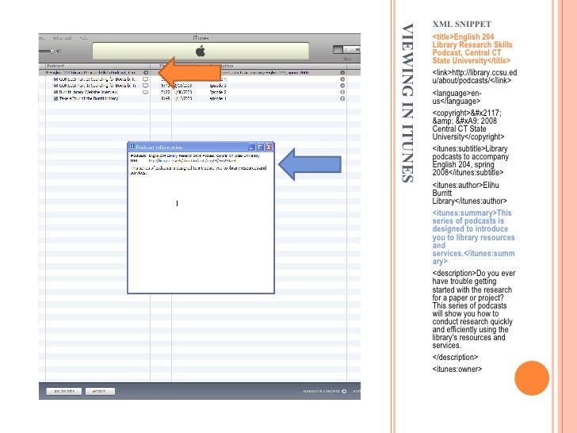Open the Help menu in iTunes
The image size is (577, 433).
pos(84,37)
